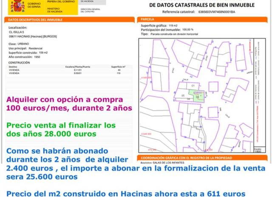Viewport: 272px width, 203px height.
Task: Click 'DATOS DESCRIPTIVOS DEL INMUEBLE' orange header
Action: 69,20
